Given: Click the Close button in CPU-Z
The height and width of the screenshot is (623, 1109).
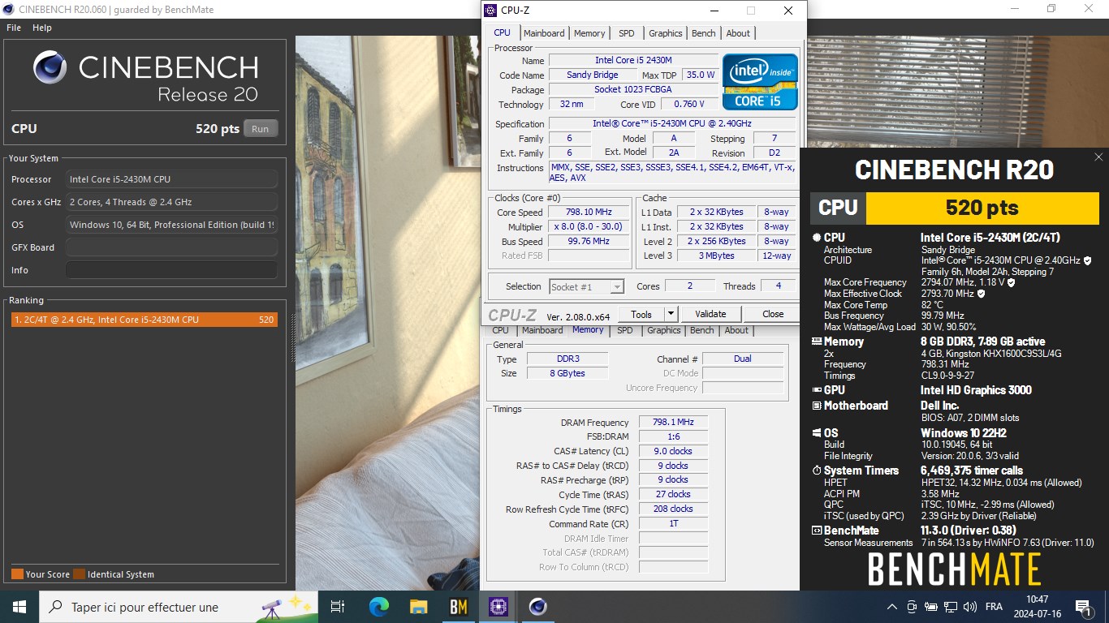Looking at the screenshot, I should coord(773,314).
